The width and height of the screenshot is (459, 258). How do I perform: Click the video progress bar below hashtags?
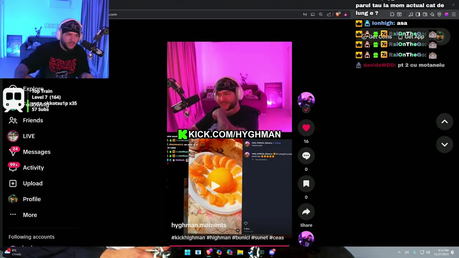pyautogui.click(x=229, y=246)
